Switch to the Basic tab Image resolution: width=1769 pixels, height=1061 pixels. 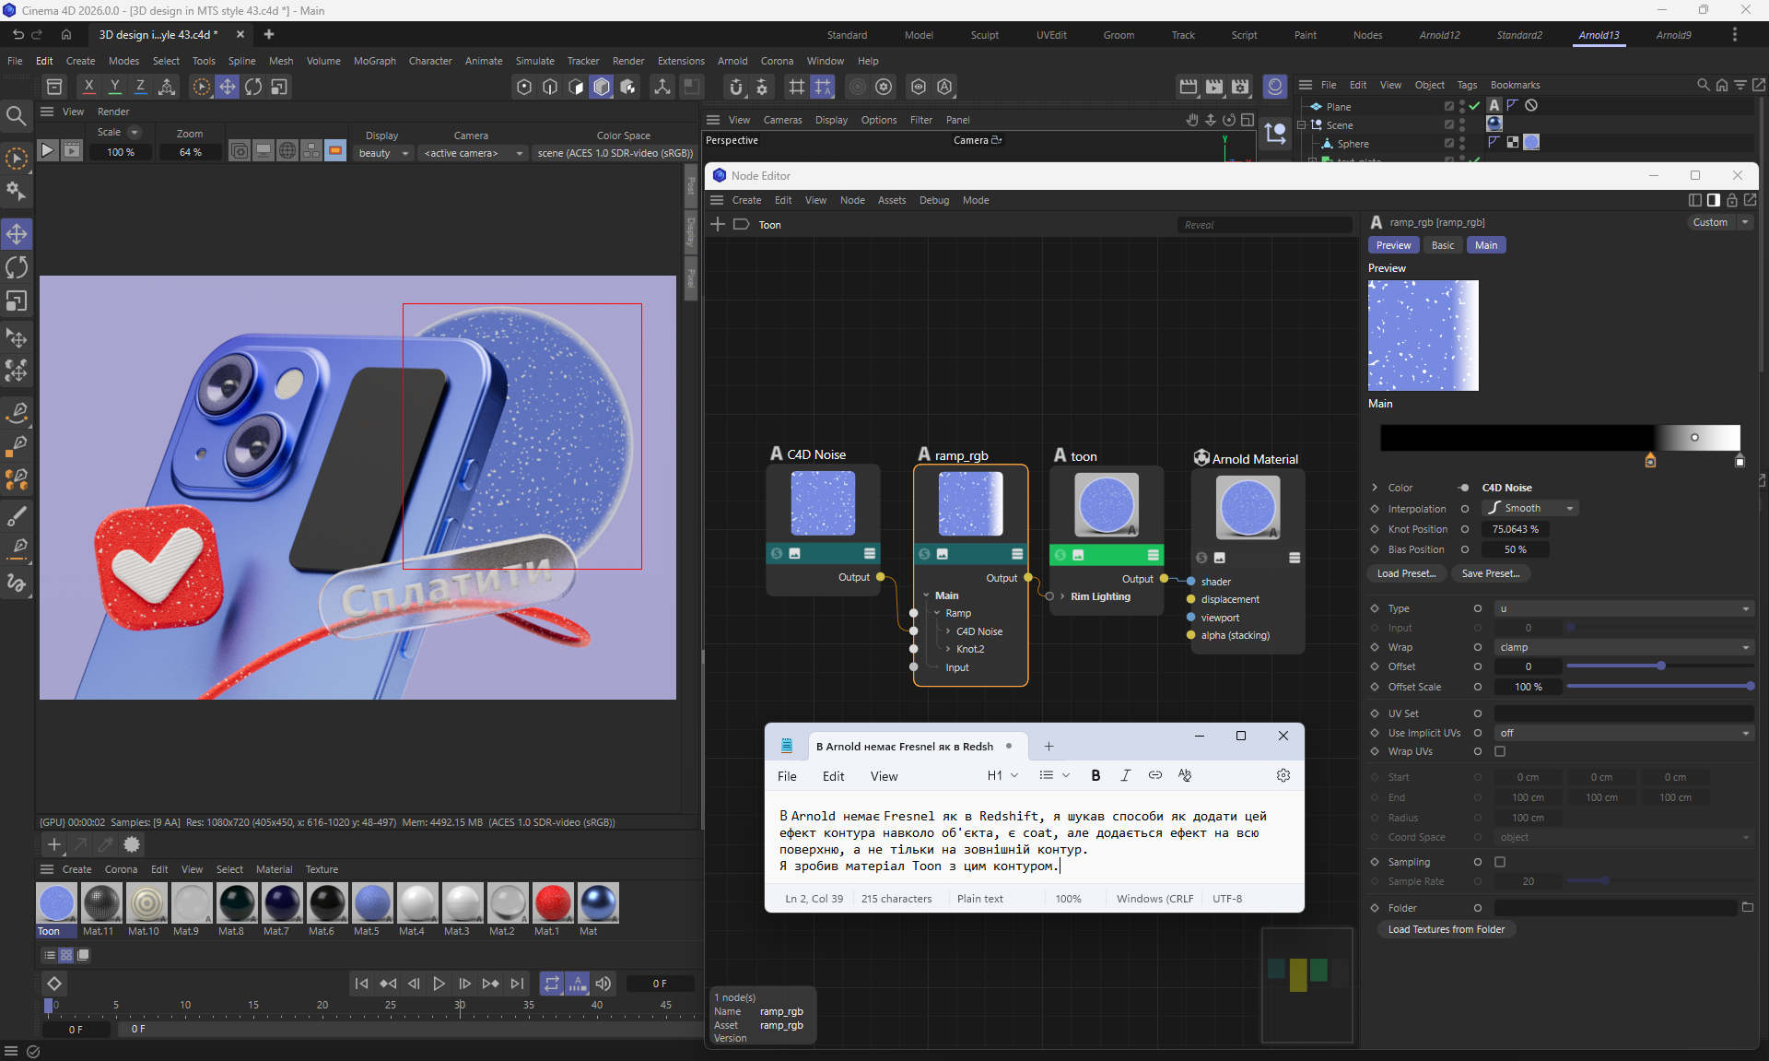(x=1443, y=245)
